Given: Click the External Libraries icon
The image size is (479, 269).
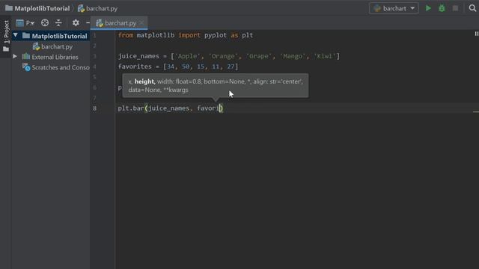Looking at the screenshot, I should point(26,57).
